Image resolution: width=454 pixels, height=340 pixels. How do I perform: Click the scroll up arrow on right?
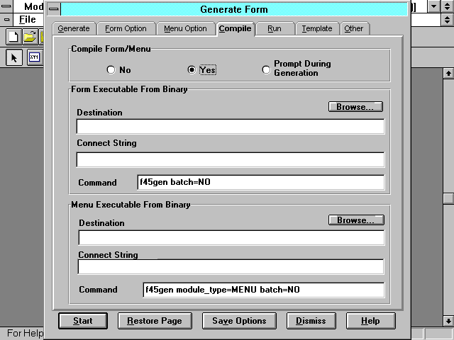click(448, 73)
